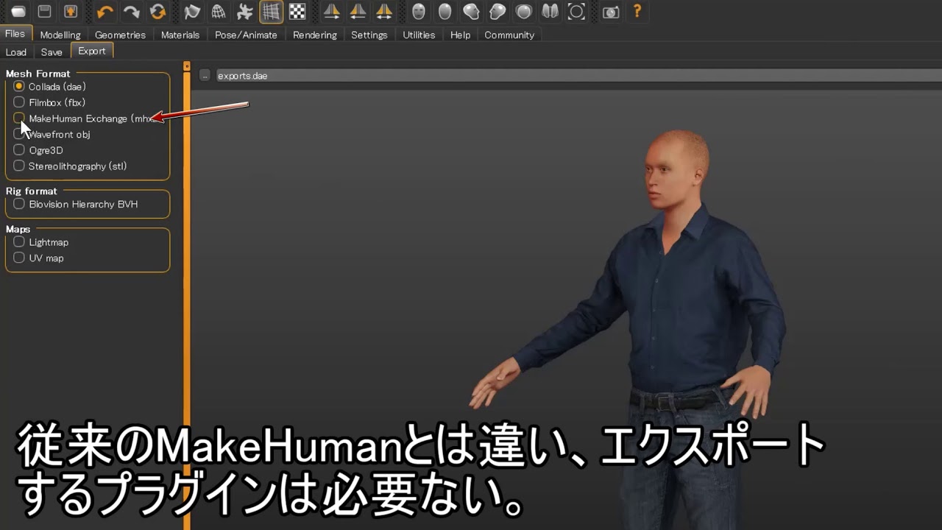Screen dimensions: 942x530
Task: Select Wavefront obj mesh format
Action: 52,134
